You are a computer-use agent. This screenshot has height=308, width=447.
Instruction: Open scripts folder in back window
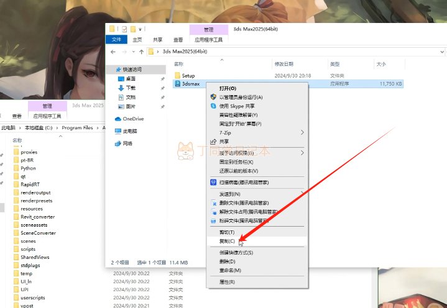coord(28,249)
